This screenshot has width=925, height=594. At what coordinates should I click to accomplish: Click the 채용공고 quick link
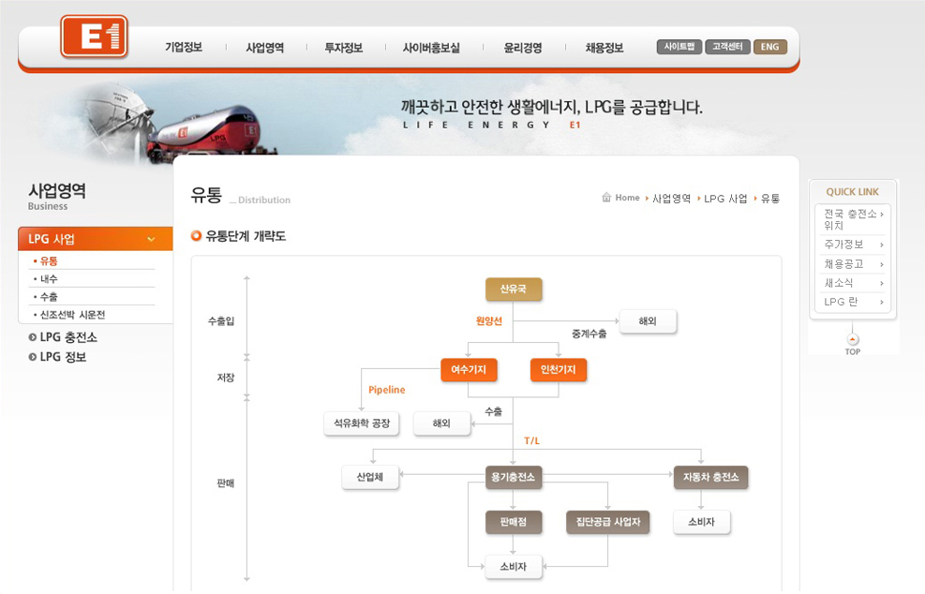tap(843, 264)
